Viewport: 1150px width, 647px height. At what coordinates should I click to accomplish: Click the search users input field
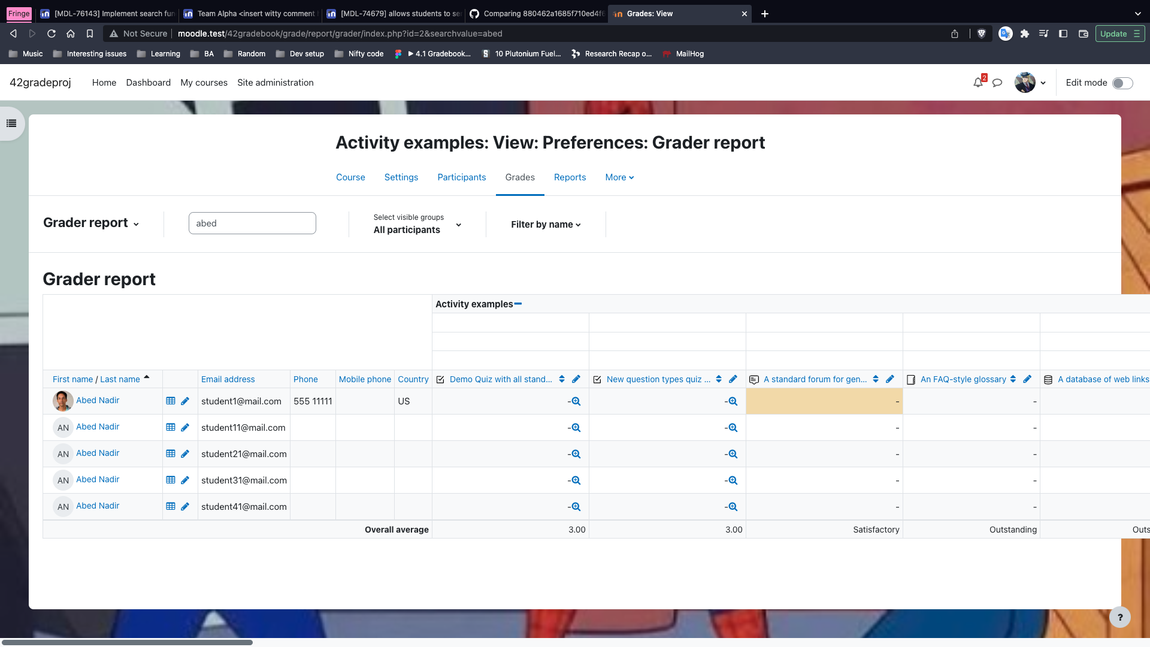[252, 223]
